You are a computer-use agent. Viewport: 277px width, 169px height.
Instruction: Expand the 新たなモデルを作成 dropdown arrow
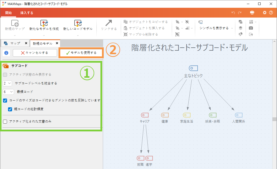click(x=44, y=35)
